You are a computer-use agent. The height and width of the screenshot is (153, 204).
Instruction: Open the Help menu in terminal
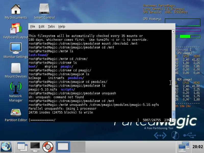(62, 27)
